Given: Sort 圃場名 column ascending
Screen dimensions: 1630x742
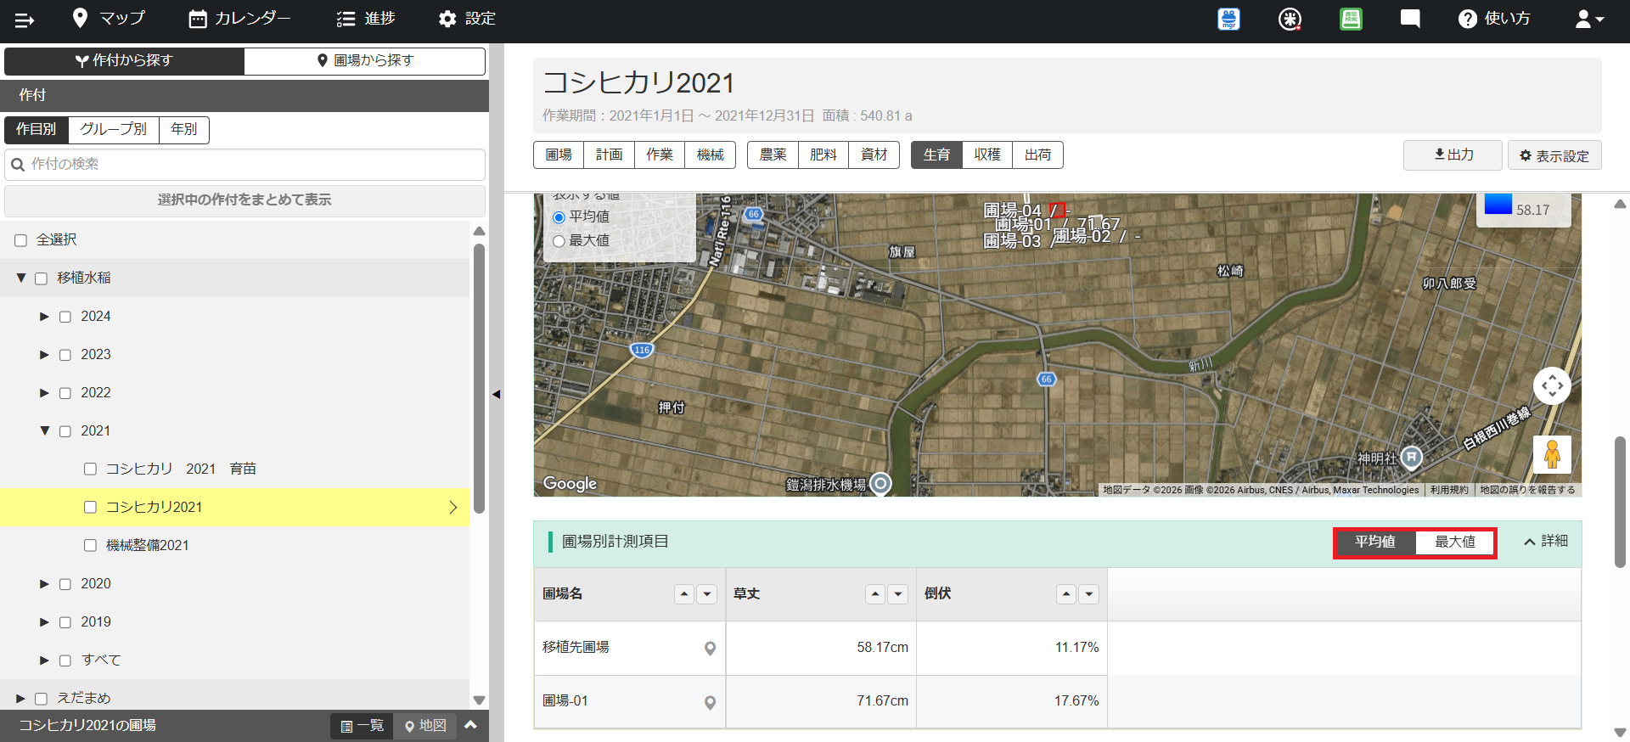Looking at the screenshot, I should [x=684, y=594].
